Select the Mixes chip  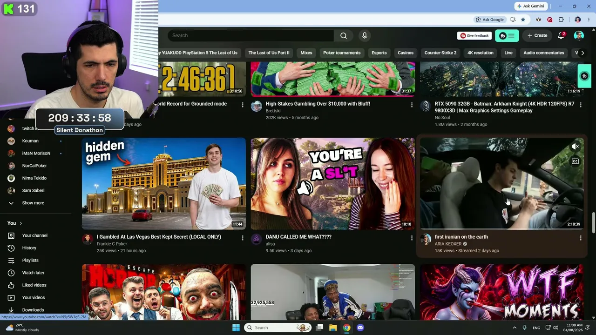pos(306,53)
